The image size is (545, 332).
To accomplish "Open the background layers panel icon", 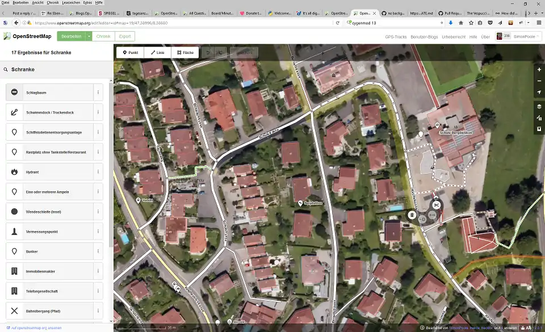I will [x=539, y=106].
